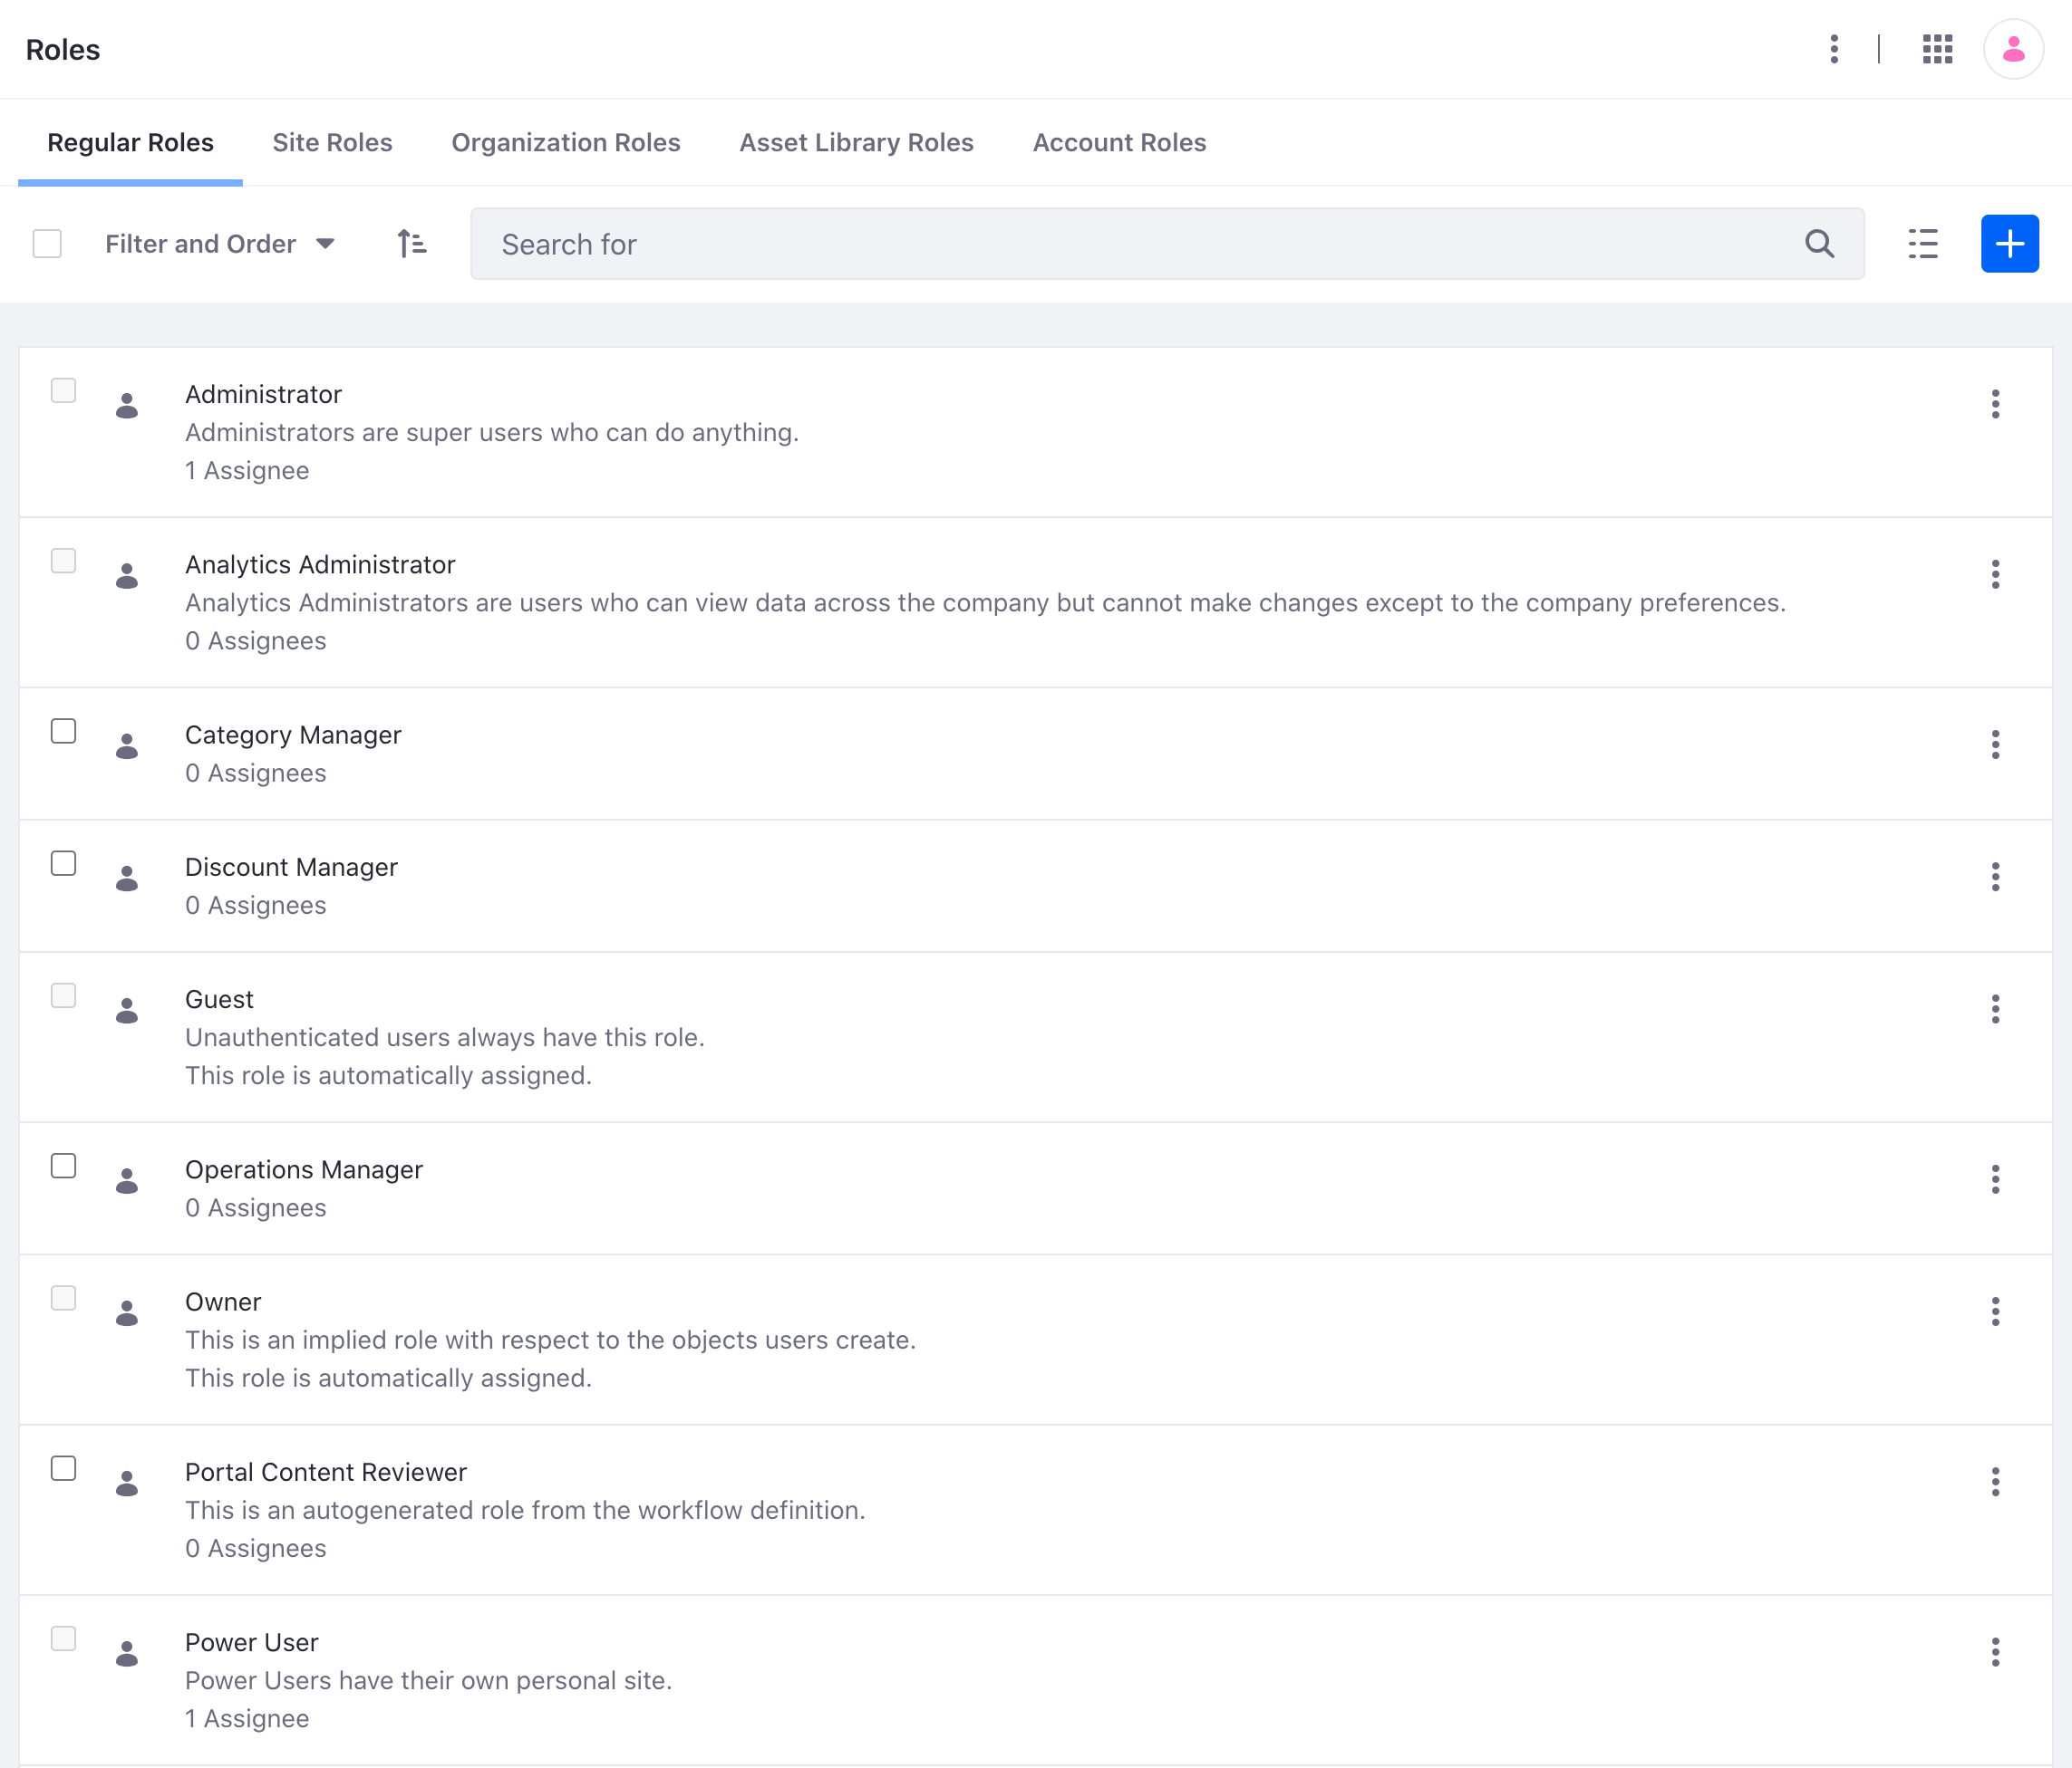Click the vertical dots app menu
This screenshot has height=1768, width=2072.
[1834, 49]
